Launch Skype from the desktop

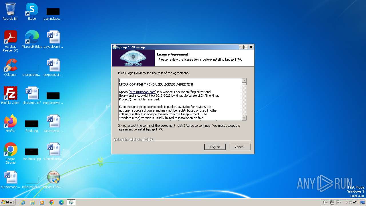point(32,11)
